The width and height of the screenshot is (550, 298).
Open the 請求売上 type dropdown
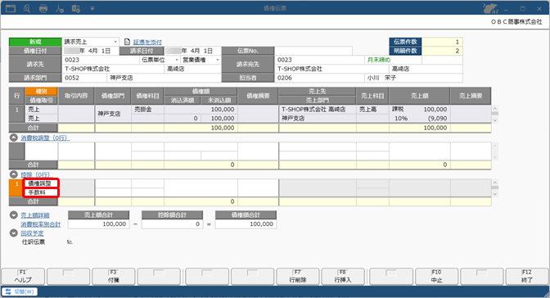[x=115, y=42]
